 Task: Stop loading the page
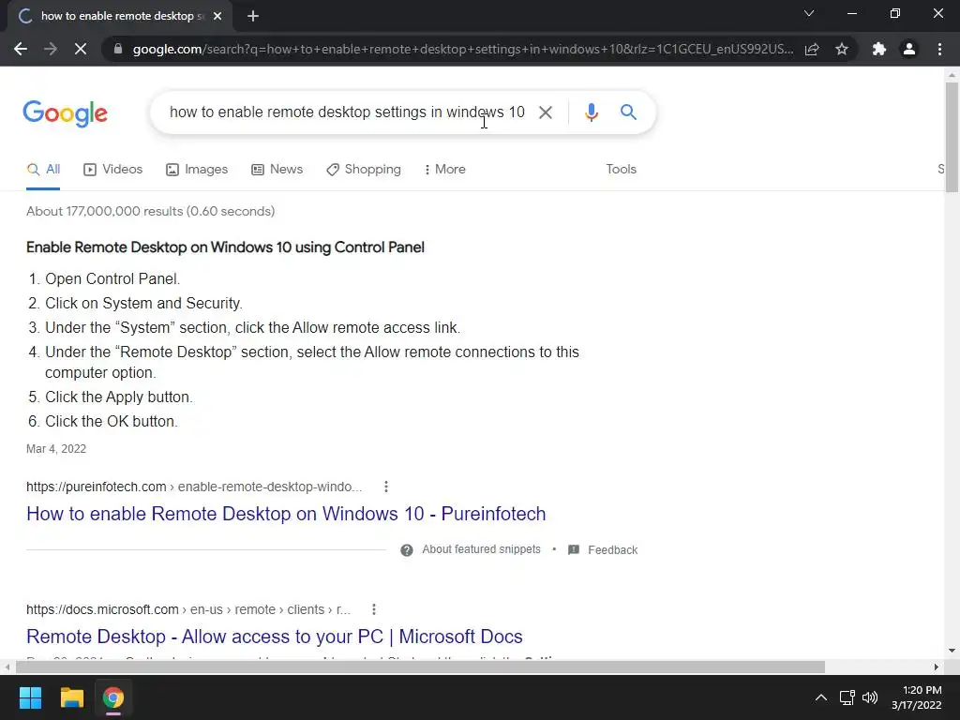(x=81, y=49)
